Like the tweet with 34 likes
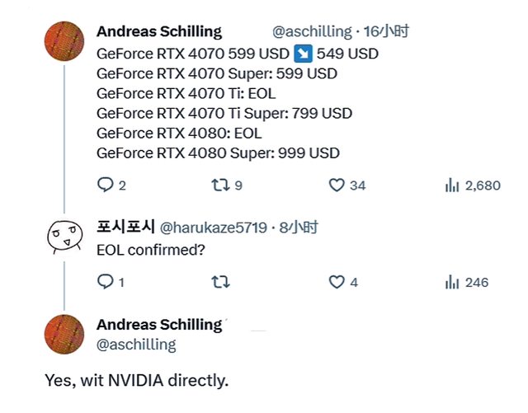This screenshot has height=413, width=528. (x=336, y=185)
